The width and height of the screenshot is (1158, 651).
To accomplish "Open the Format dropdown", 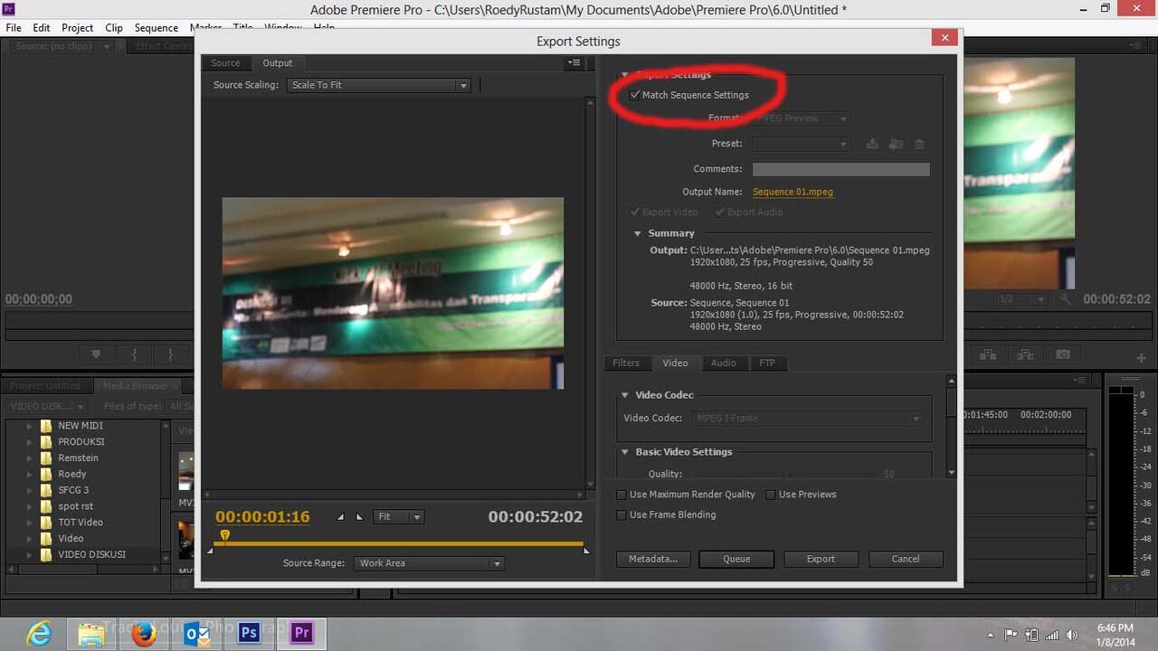I will pyautogui.click(x=801, y=118).
